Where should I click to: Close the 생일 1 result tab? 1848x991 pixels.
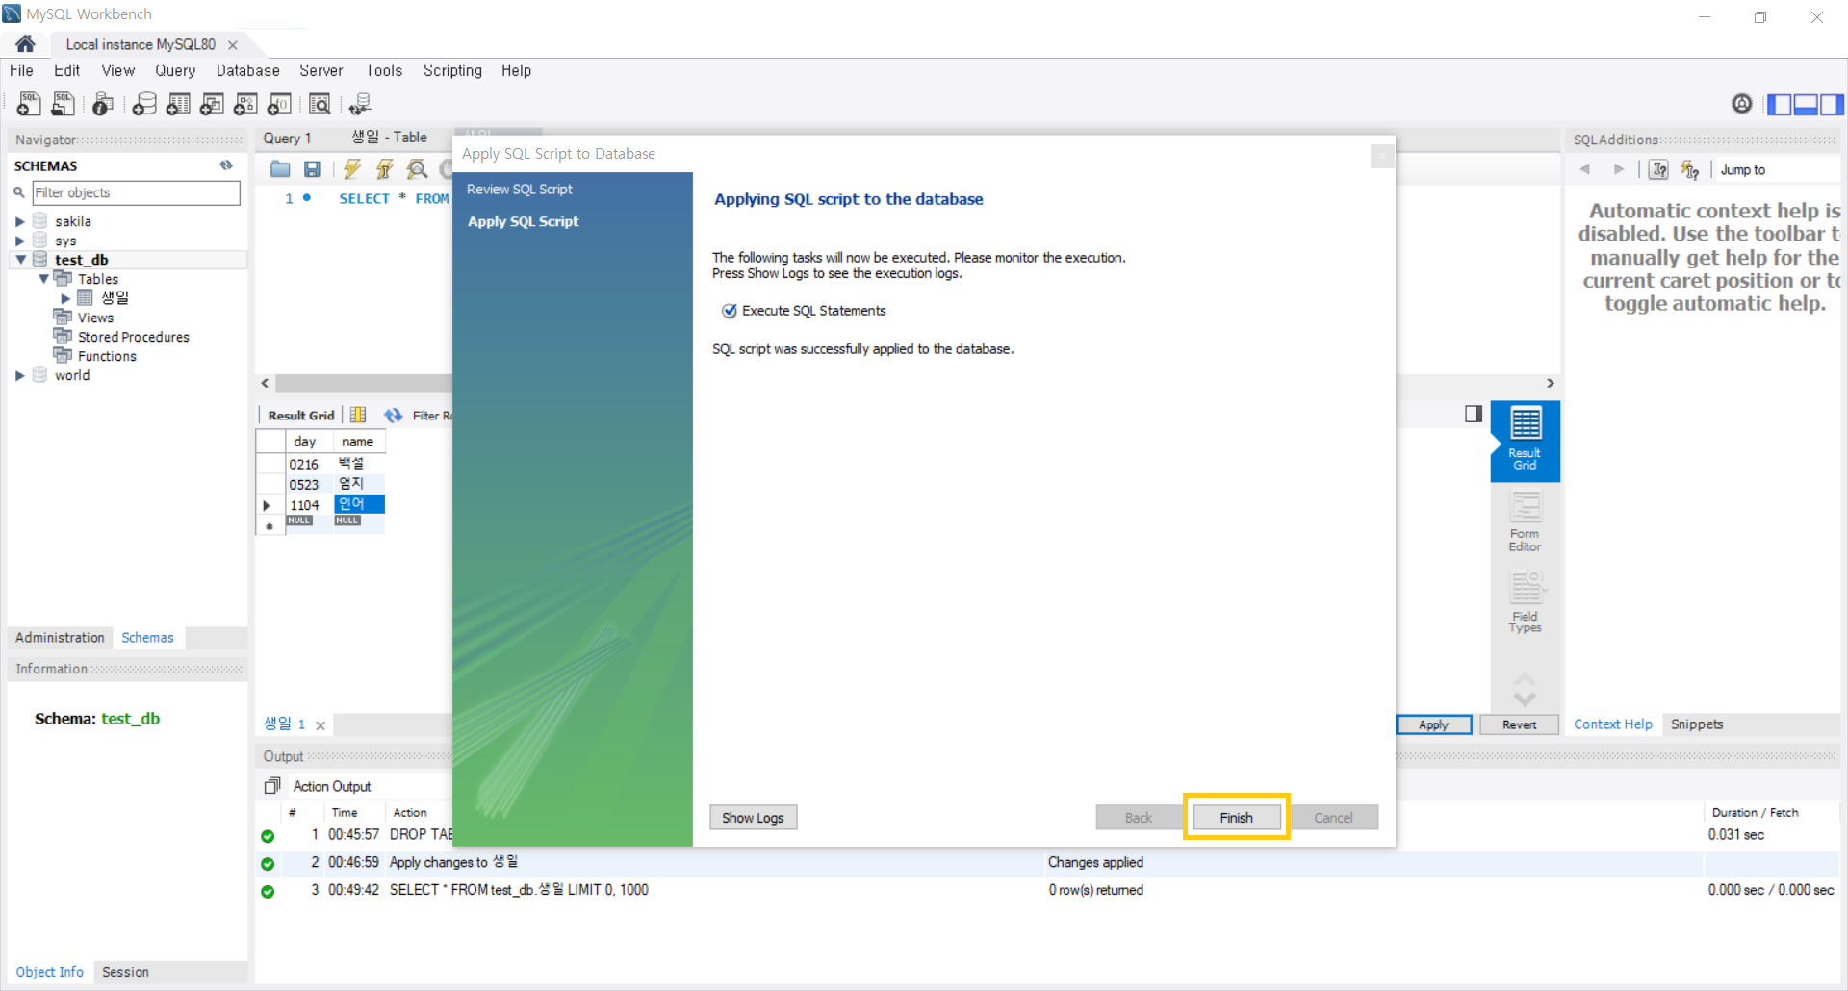click(x=321, y=725)
